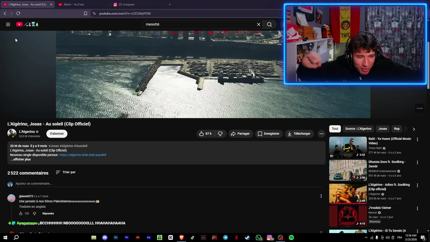Like the @ism6372 comment
The height and width of the screenshot is (242, 430).
21,213
